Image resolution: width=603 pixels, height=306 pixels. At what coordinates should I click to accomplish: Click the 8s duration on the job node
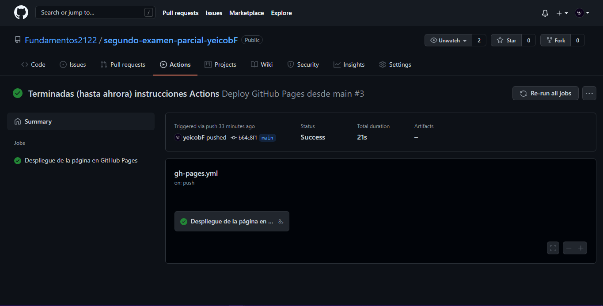281,222
